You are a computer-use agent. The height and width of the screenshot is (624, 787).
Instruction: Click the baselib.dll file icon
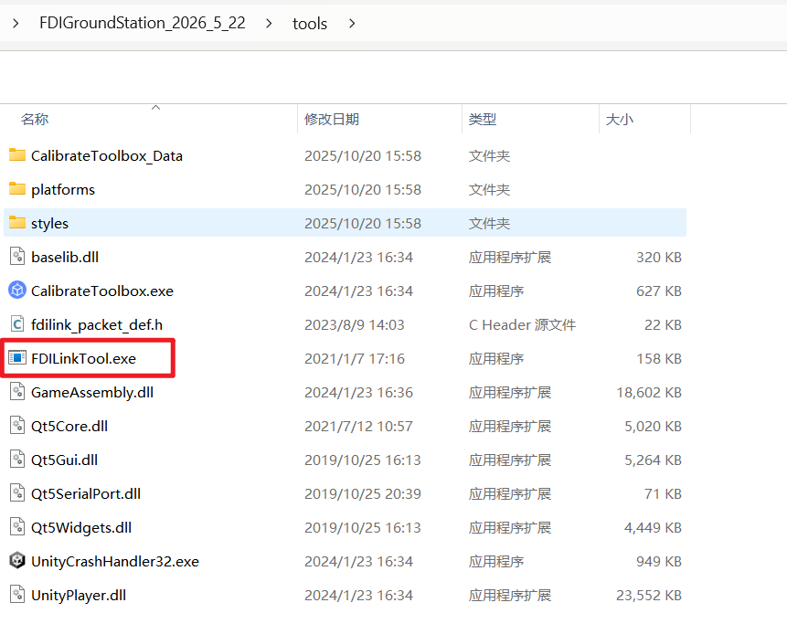pyautogui.click(x=17, y=257)
